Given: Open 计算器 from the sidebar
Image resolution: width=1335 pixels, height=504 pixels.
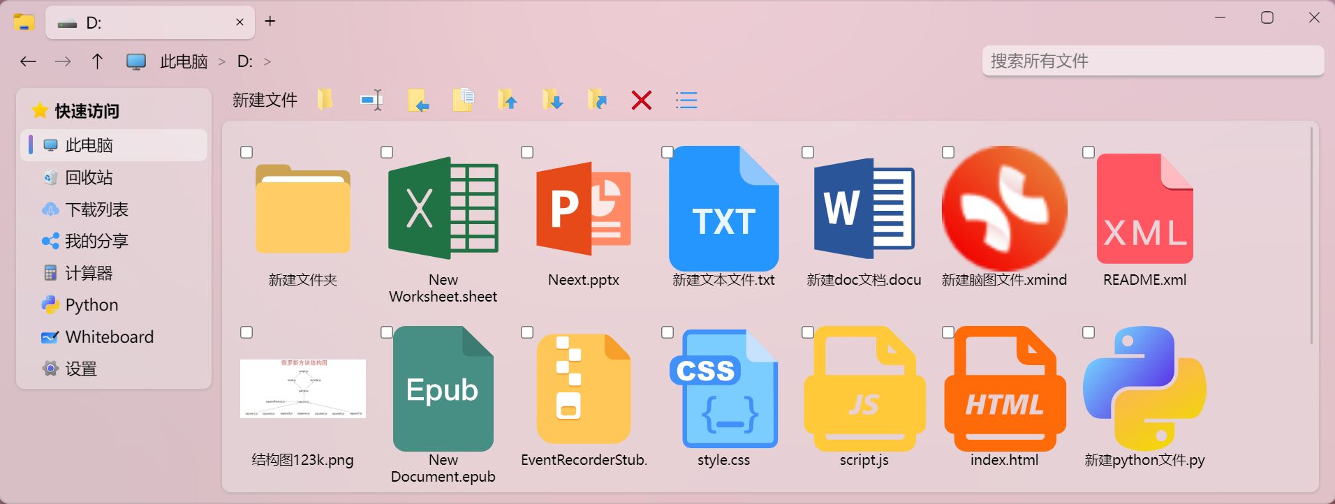Looking at the screenshot, I should click(x=114, y=273).
